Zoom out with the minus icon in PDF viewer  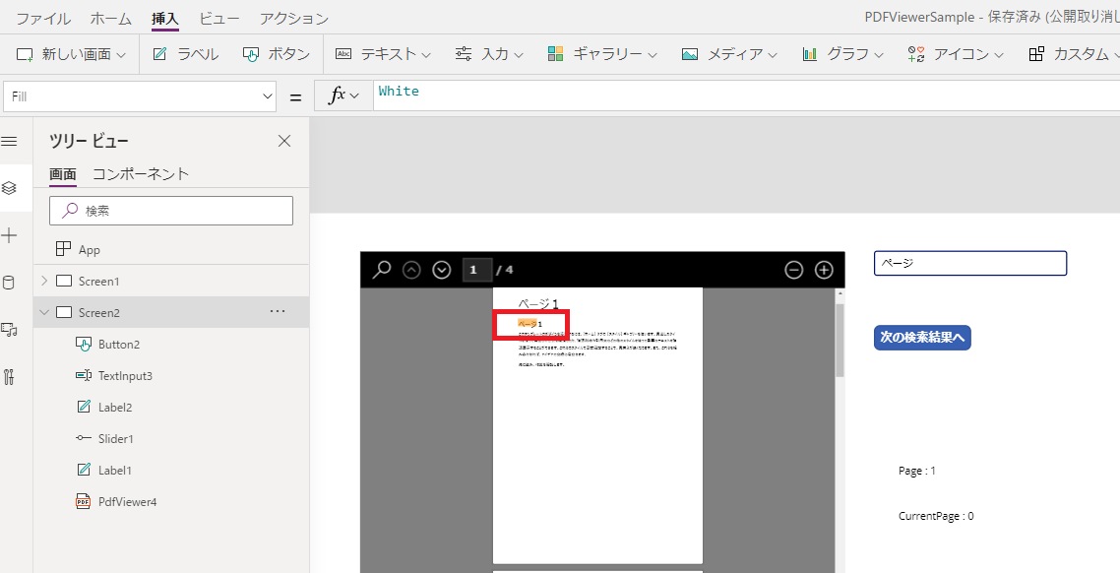793,269
